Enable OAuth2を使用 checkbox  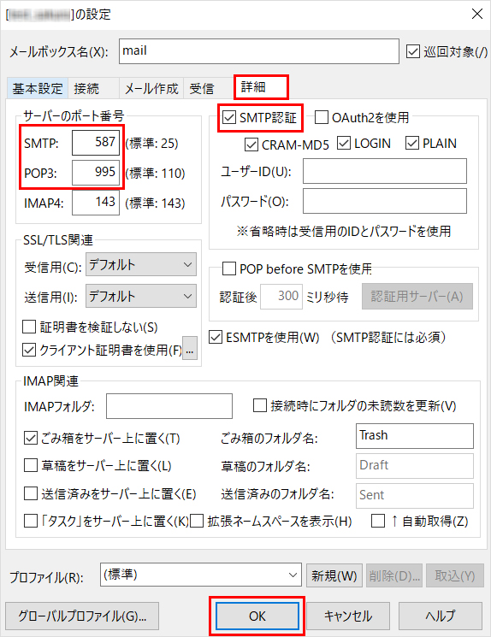(x=321, y=117)
